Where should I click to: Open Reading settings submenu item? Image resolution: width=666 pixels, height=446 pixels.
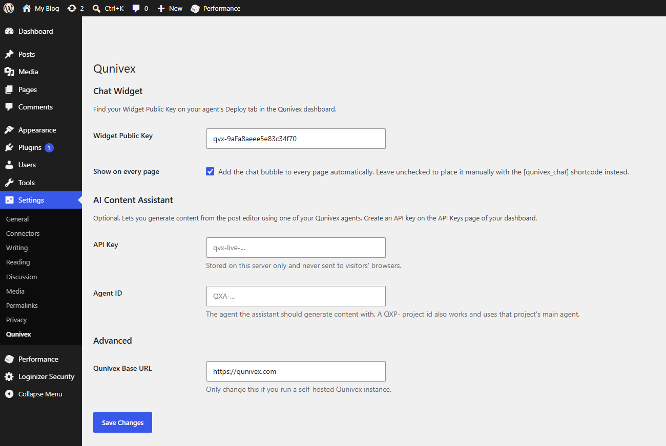click(x=18, y=262)
